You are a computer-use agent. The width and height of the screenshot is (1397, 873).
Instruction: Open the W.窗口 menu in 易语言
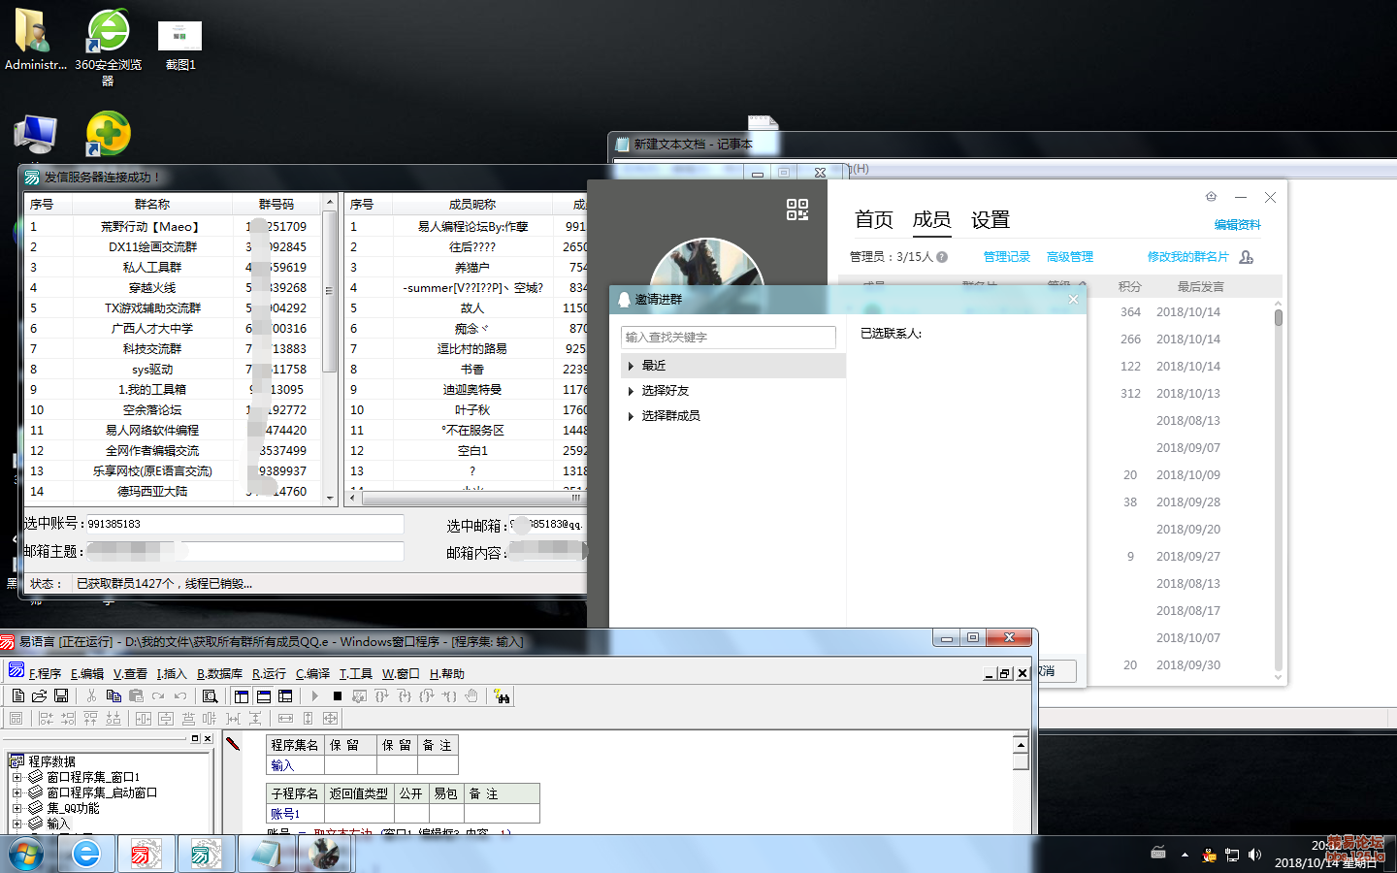click(403, 672)
